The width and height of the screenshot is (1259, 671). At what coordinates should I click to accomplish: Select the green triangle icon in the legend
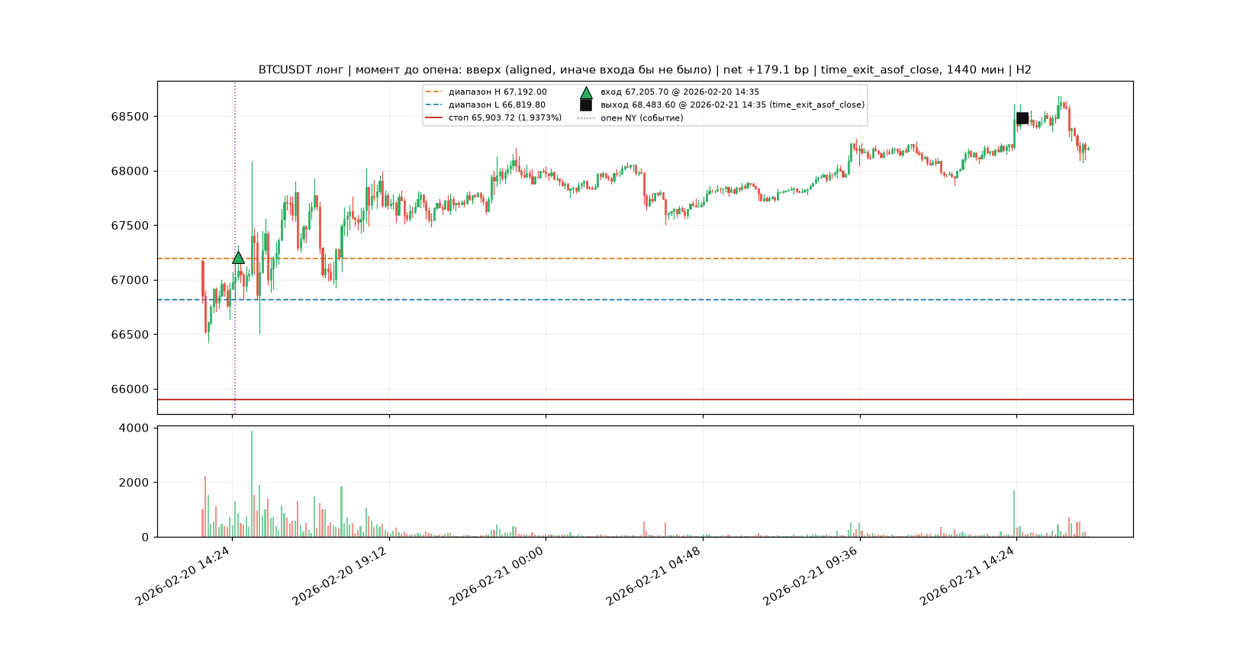[586, 92]
